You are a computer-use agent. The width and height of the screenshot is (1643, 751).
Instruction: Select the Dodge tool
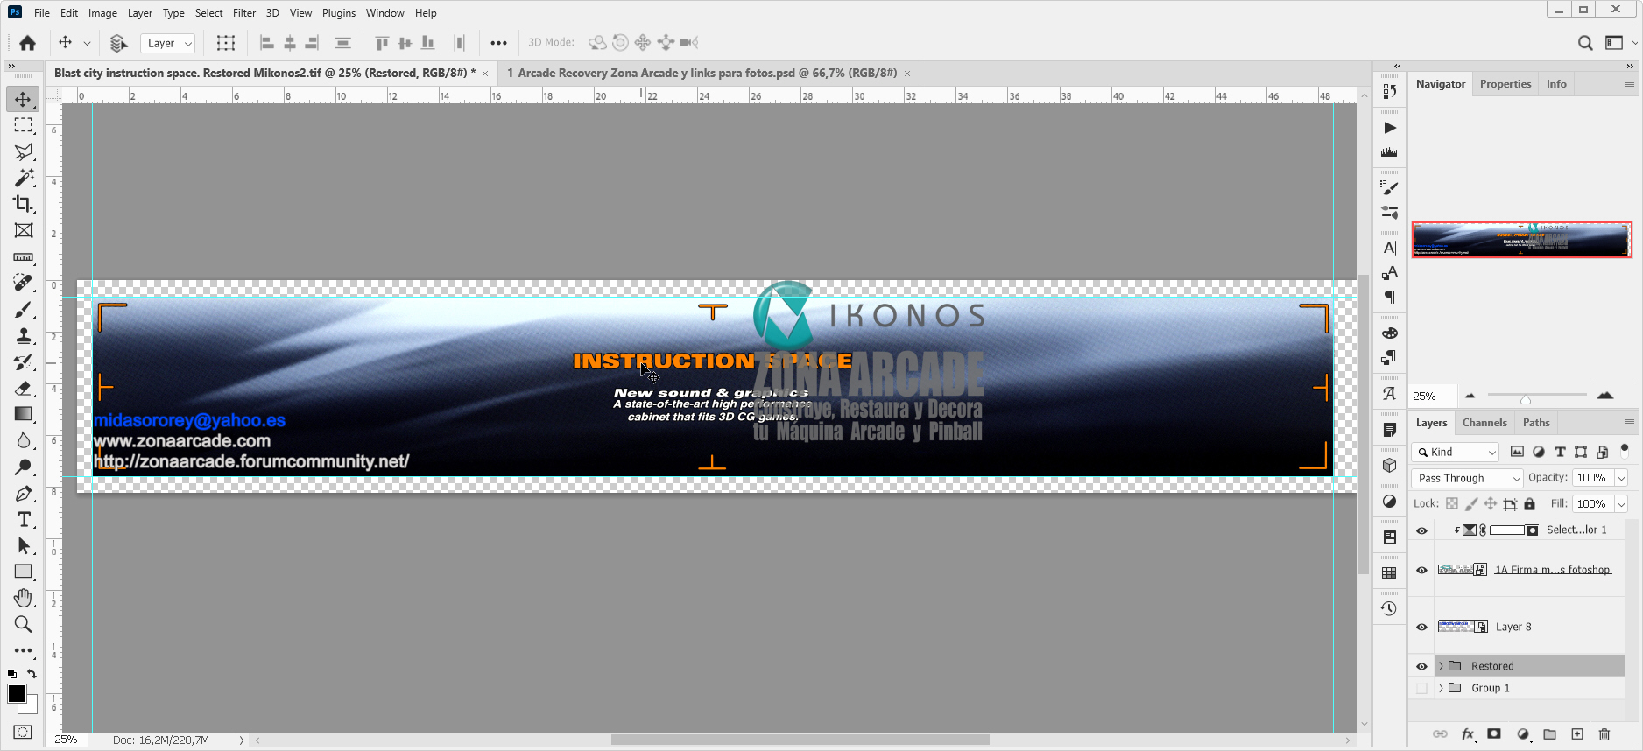(23, 467)
